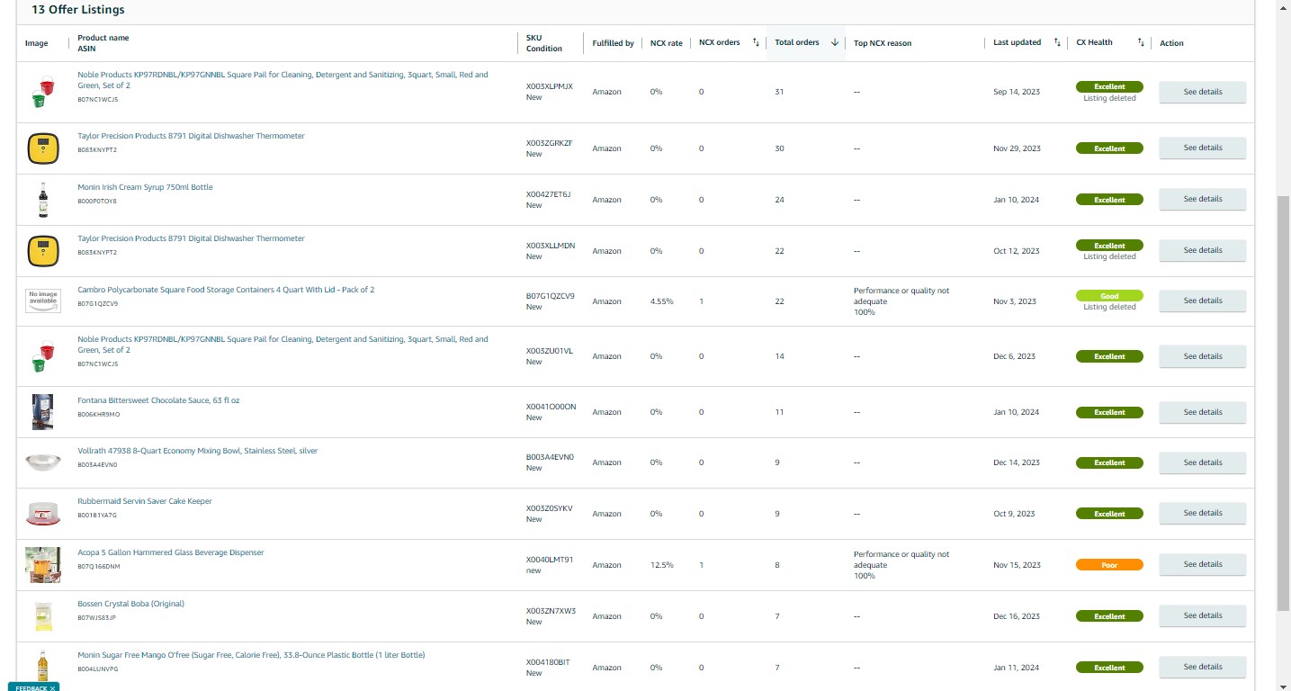Select the '4.55%' NCX rate value

[661, 301]
